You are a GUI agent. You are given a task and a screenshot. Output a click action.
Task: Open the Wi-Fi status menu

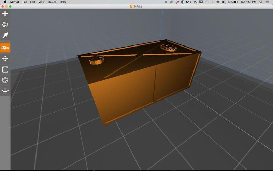[x=218, y=2]
